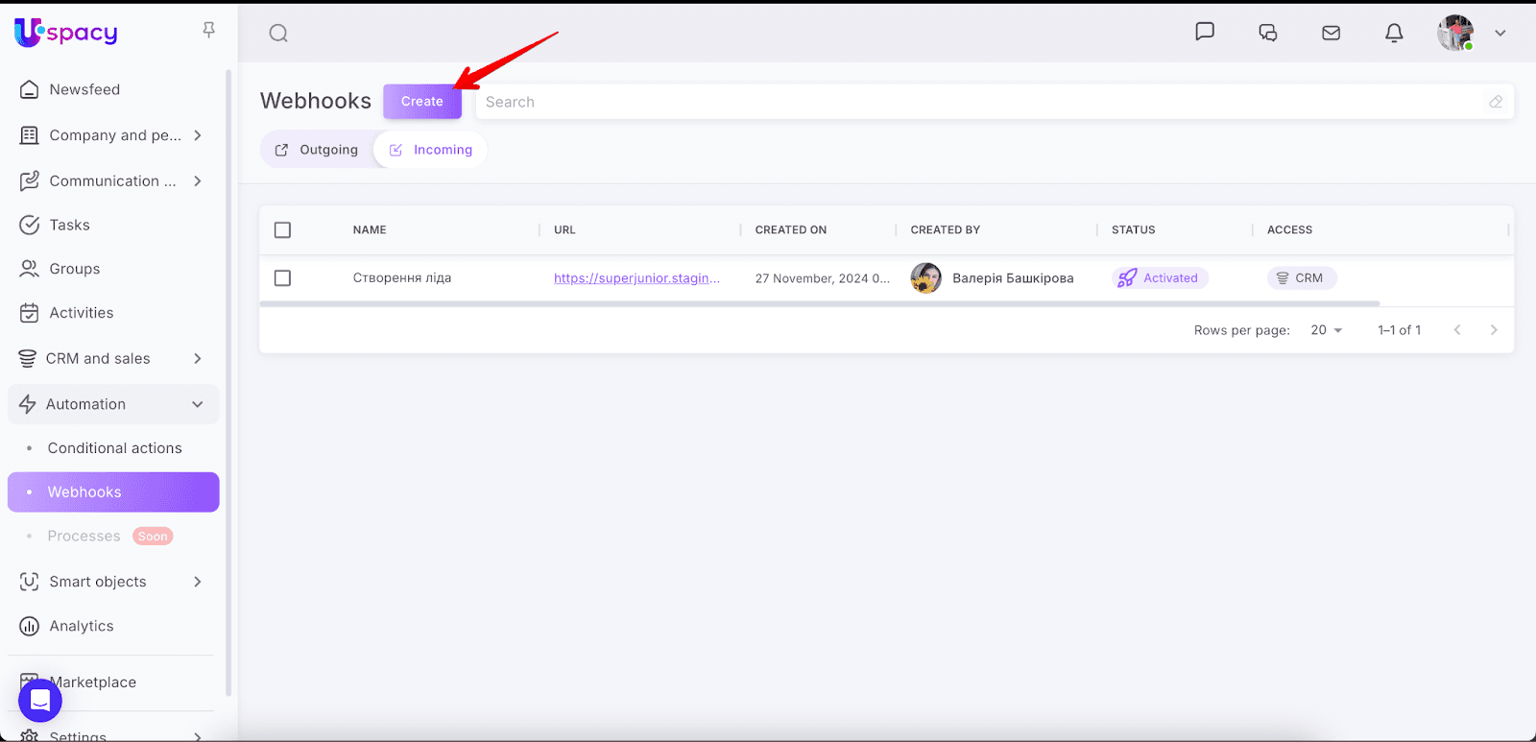Open rows per page dropdown

tap(1326, 330)
